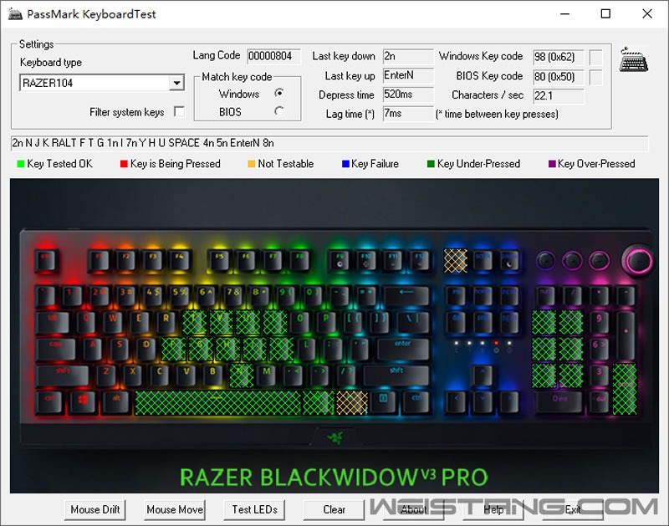
Task: Click the Q key on the keyboard image
Action: click(x=86, y=321)
